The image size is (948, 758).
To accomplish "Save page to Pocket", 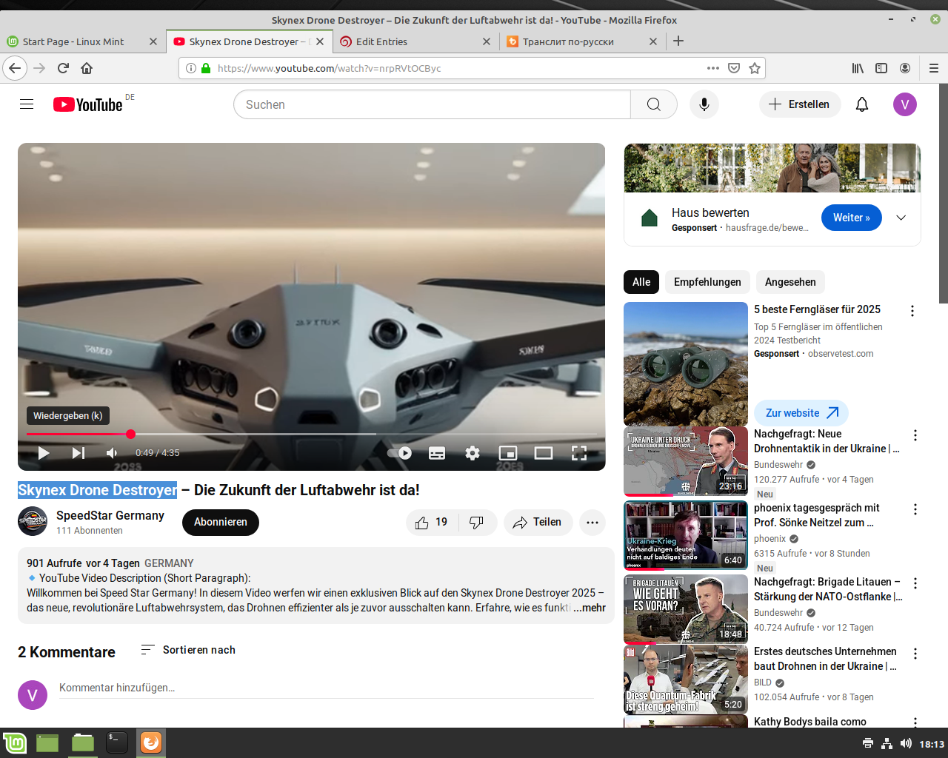I will pos(734,68).
